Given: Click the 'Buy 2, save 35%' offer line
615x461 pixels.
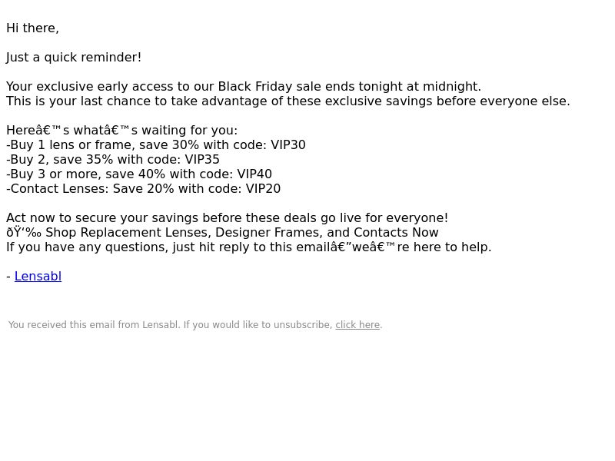Looking at the screenshot, I should click(113, 160).
